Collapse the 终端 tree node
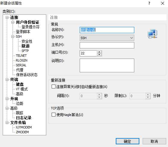Viewport: 168px width, 147px height. [x=7, y=79]
